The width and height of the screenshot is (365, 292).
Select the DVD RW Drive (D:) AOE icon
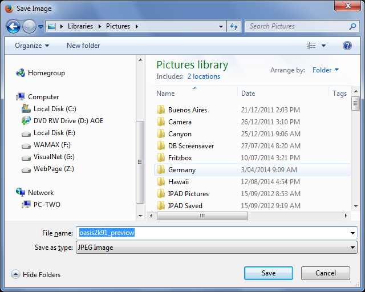[26, 121]
